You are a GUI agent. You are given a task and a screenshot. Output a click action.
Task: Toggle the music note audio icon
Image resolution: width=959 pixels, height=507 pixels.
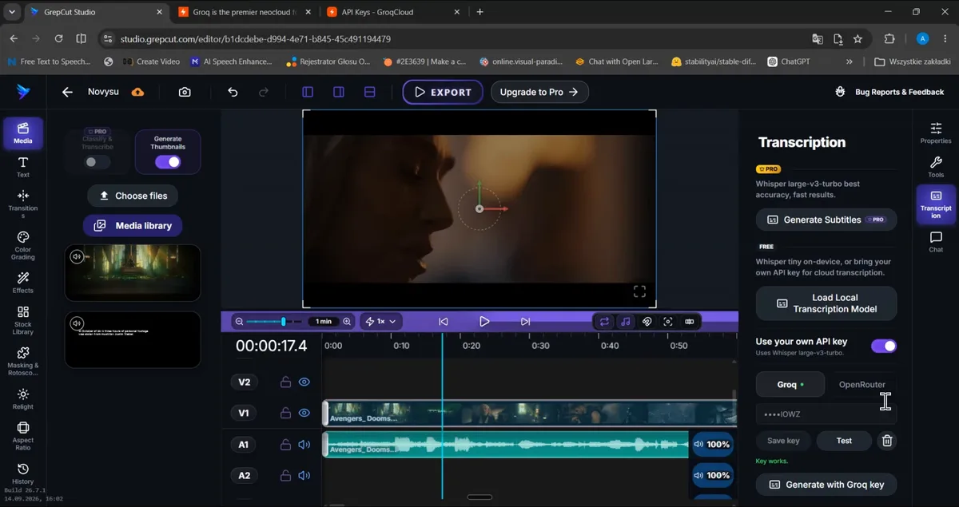[x=625, y=321]
